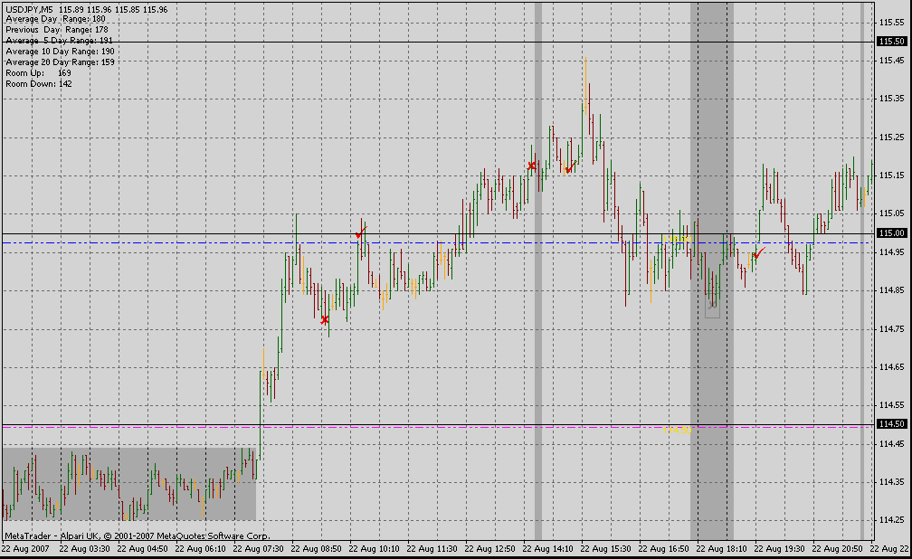Viewport: 912px width, 559px height.
Task: Select the red checkmark near 10:10
Action: click(360, 233)
